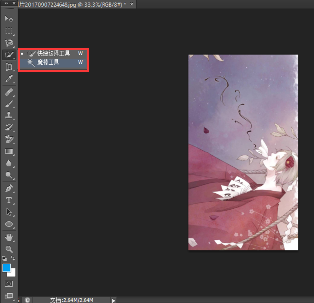Select the Eyedropper tool

point(9,79)
